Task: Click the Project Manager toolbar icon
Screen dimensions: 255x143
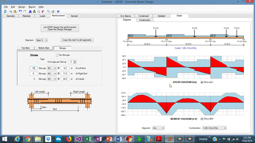Action: click(x=5, y=11)
